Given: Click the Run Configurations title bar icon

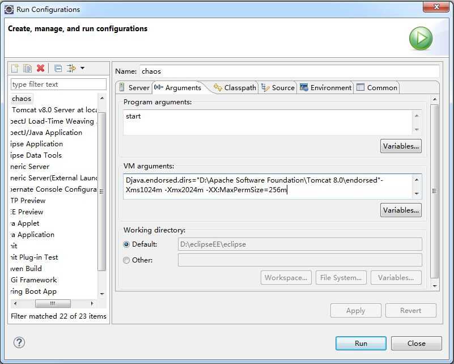Looking at the screenshot, I should 9,10.
